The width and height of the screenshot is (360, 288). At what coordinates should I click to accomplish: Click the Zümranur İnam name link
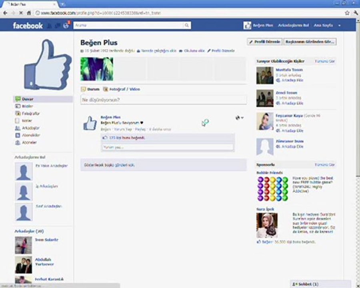(x=290, y=141)
